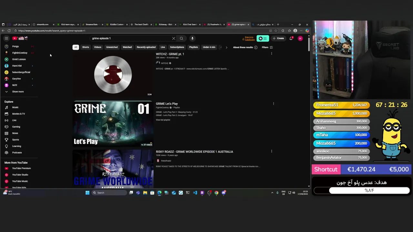Select the Playlists filter chip
Image resolution: width=413 pixels, height=232 pixels.
194,47
